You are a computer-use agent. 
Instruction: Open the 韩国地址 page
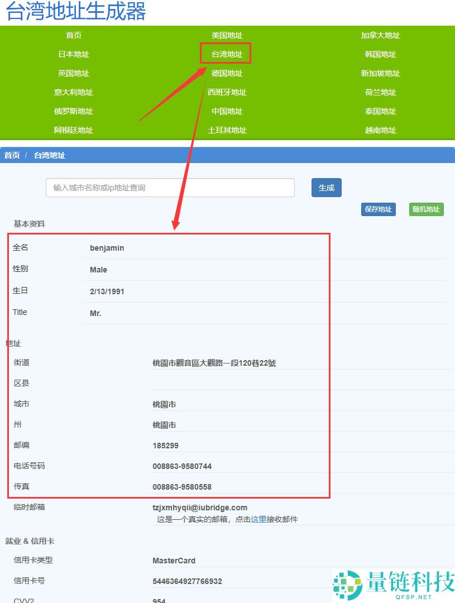pyautogui.click(x=380, y=54)
